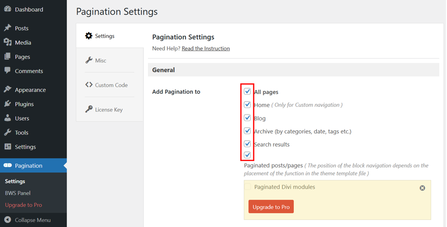Click the Pagination plugin icon

[x=8, y=165]
